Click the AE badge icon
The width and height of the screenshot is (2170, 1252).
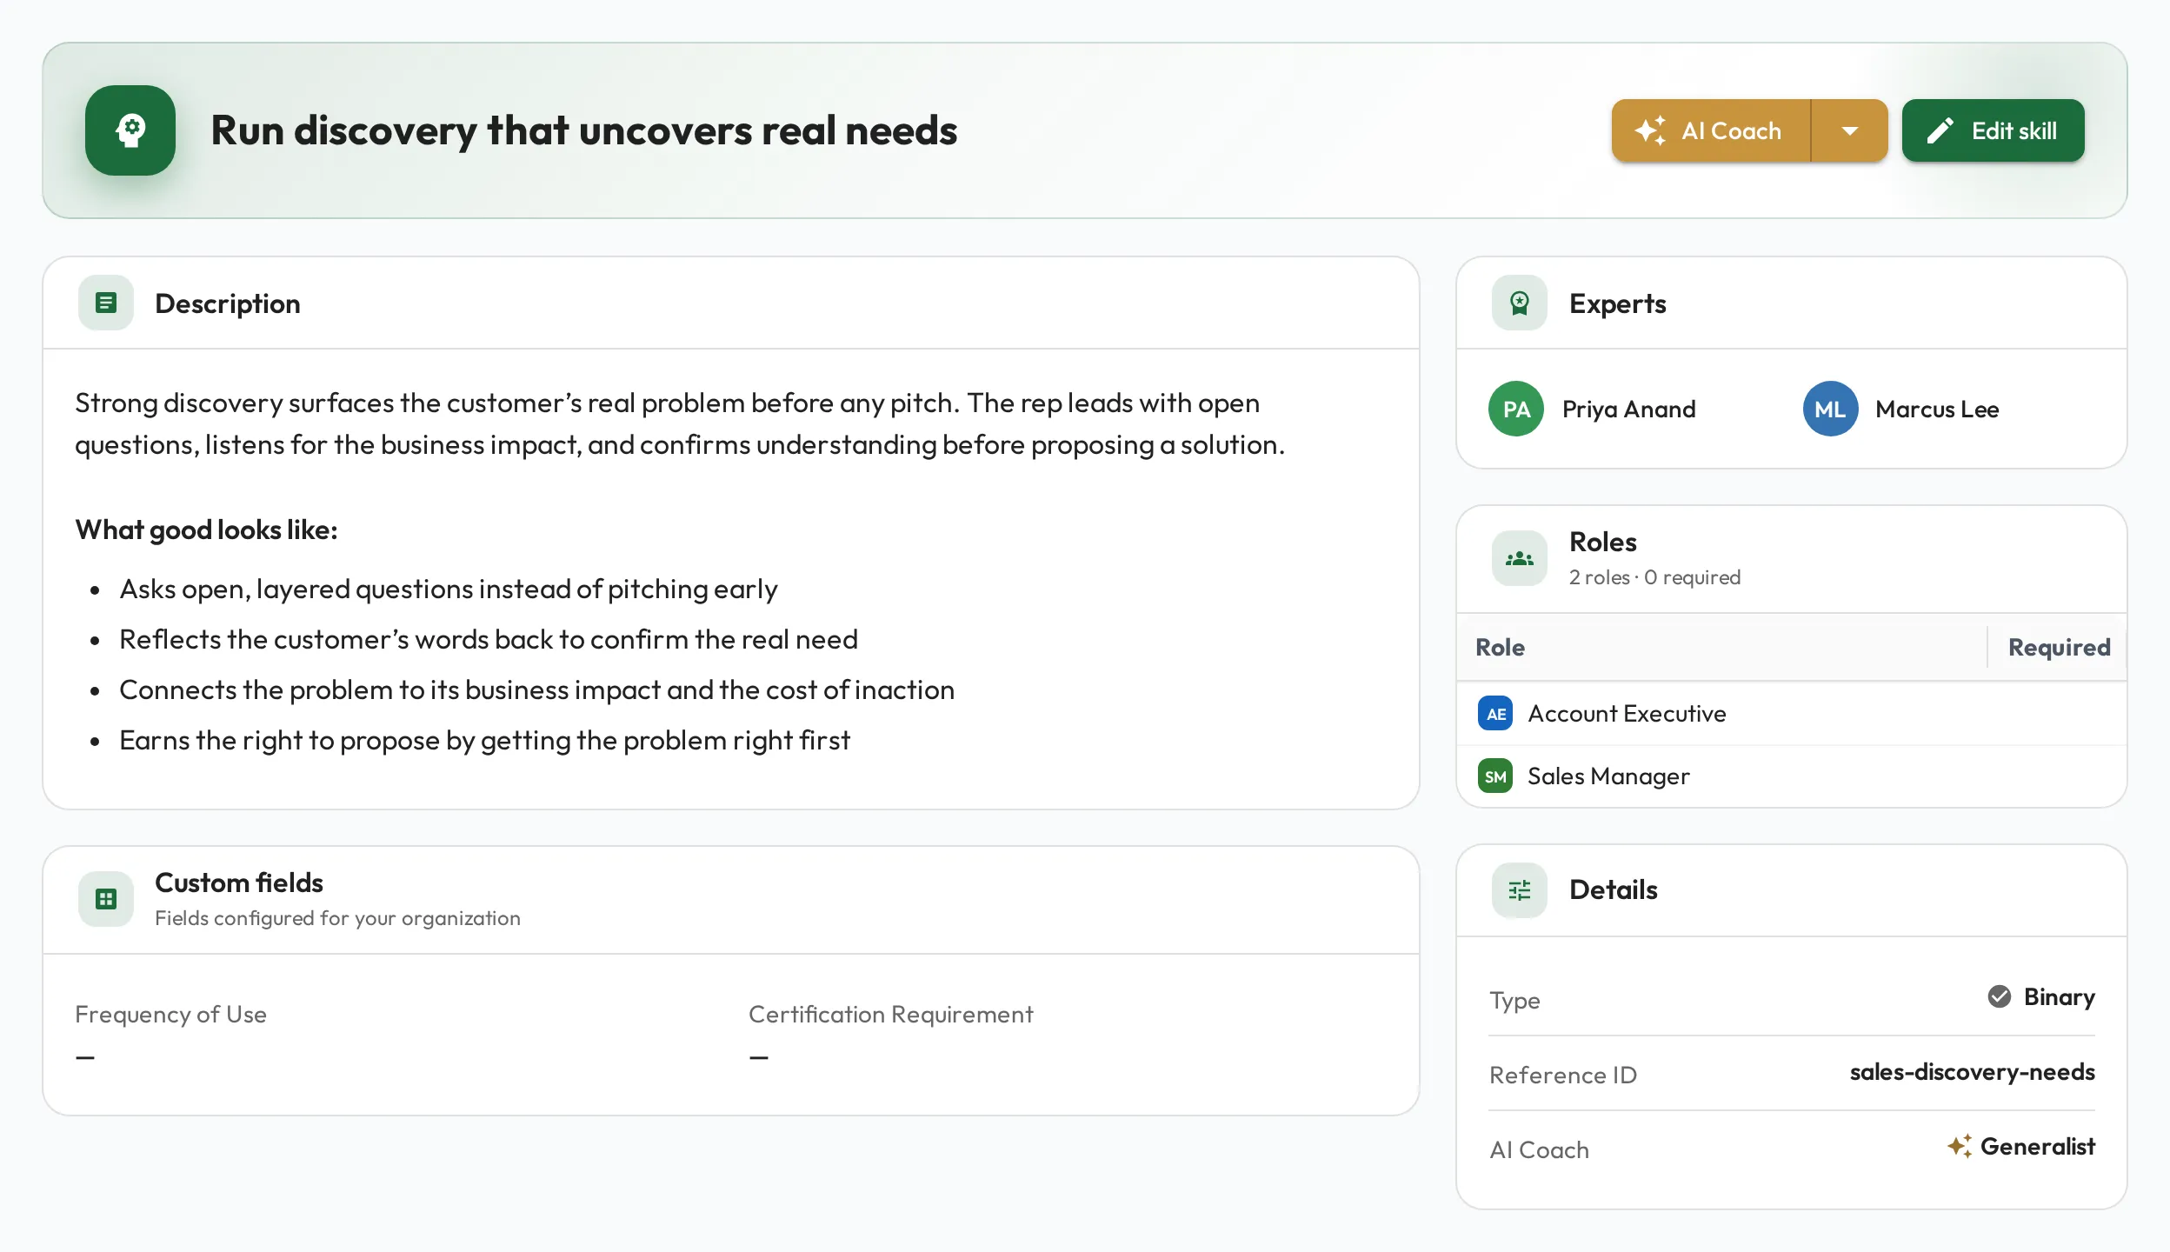pos(1495,714)
